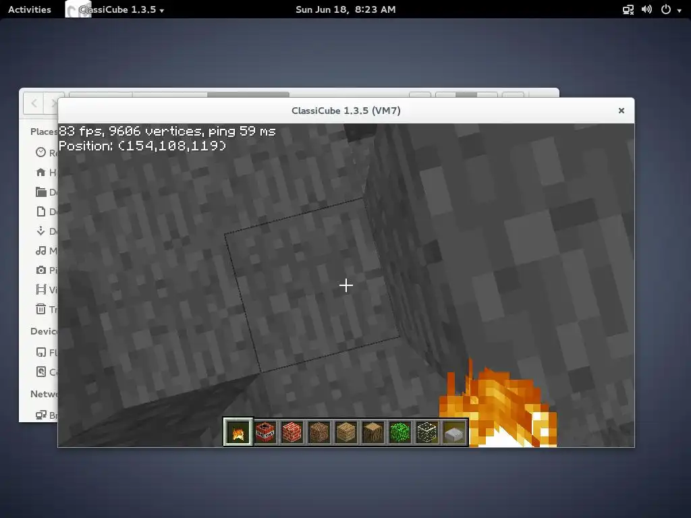Image resolution: width=691 pixels, height=518 pixels.
Task: Click the Browse Network icon in Files sidebar
Action: click(x=41, y=415)
